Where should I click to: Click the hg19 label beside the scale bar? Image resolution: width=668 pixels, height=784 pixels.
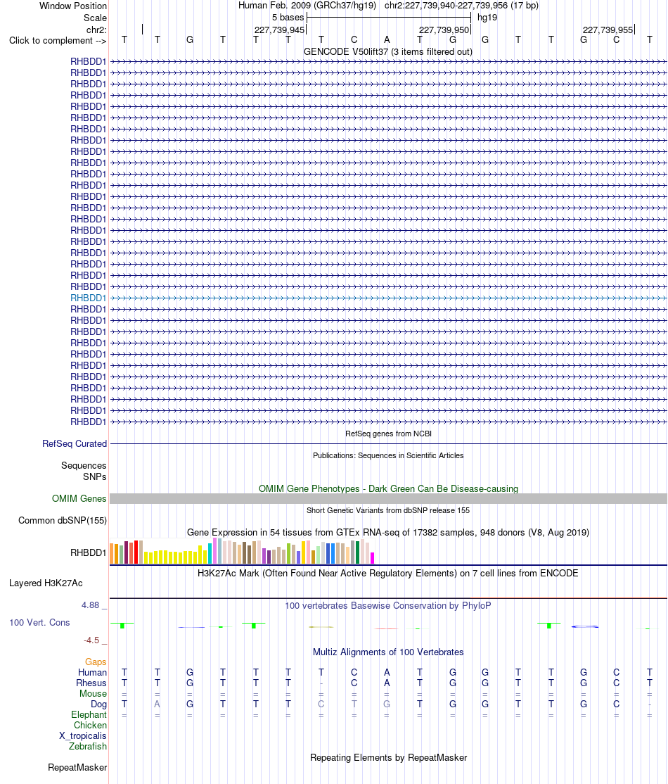487,18
